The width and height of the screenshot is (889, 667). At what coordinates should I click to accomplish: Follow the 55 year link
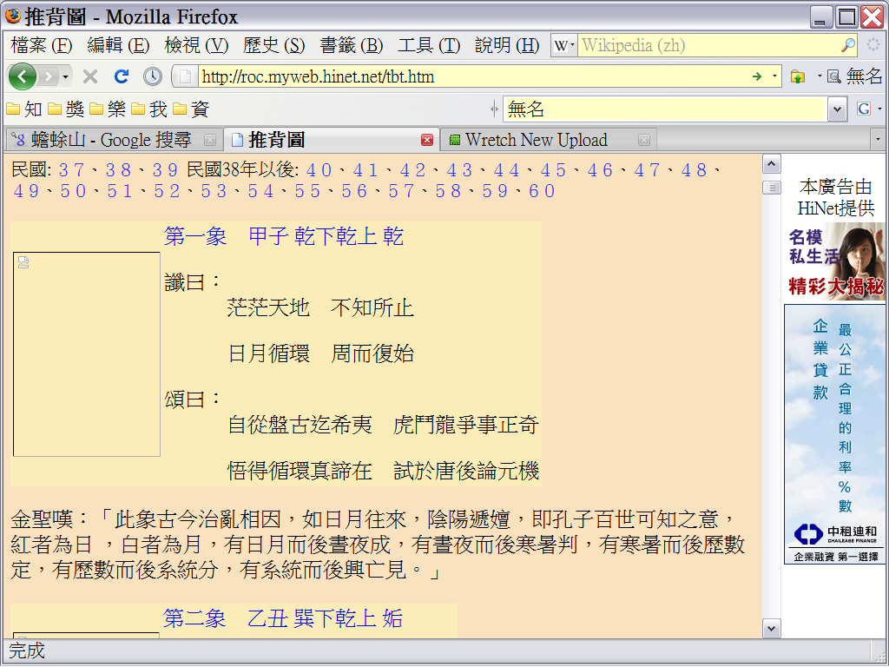(308, 191)
